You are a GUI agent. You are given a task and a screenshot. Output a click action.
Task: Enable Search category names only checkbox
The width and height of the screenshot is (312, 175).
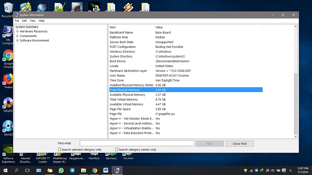tap(117, 149)
